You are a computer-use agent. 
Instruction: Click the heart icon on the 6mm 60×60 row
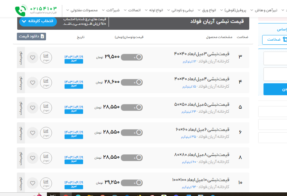click(32, 133)
